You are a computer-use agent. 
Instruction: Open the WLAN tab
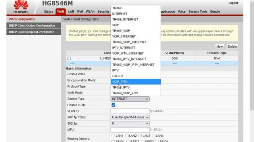90,11
